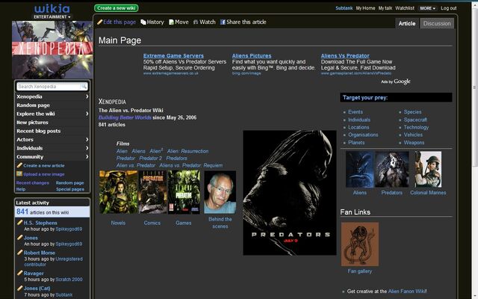The height and width of the screenshot is (299, 478).
Task: Open the MORE dropdown menu
Action: [x=427, y=8]
